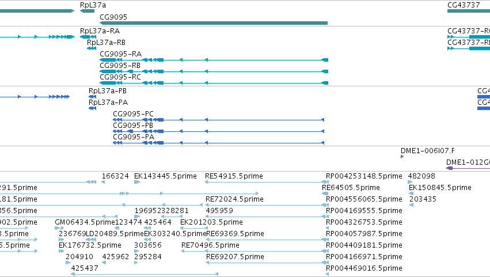Select the CG9095-PC protein feature
Viewport: 490px width, 277px height.
(x=218, y=120)
